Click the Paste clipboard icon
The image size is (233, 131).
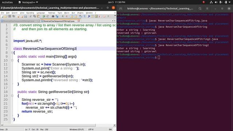click(38, 16)
